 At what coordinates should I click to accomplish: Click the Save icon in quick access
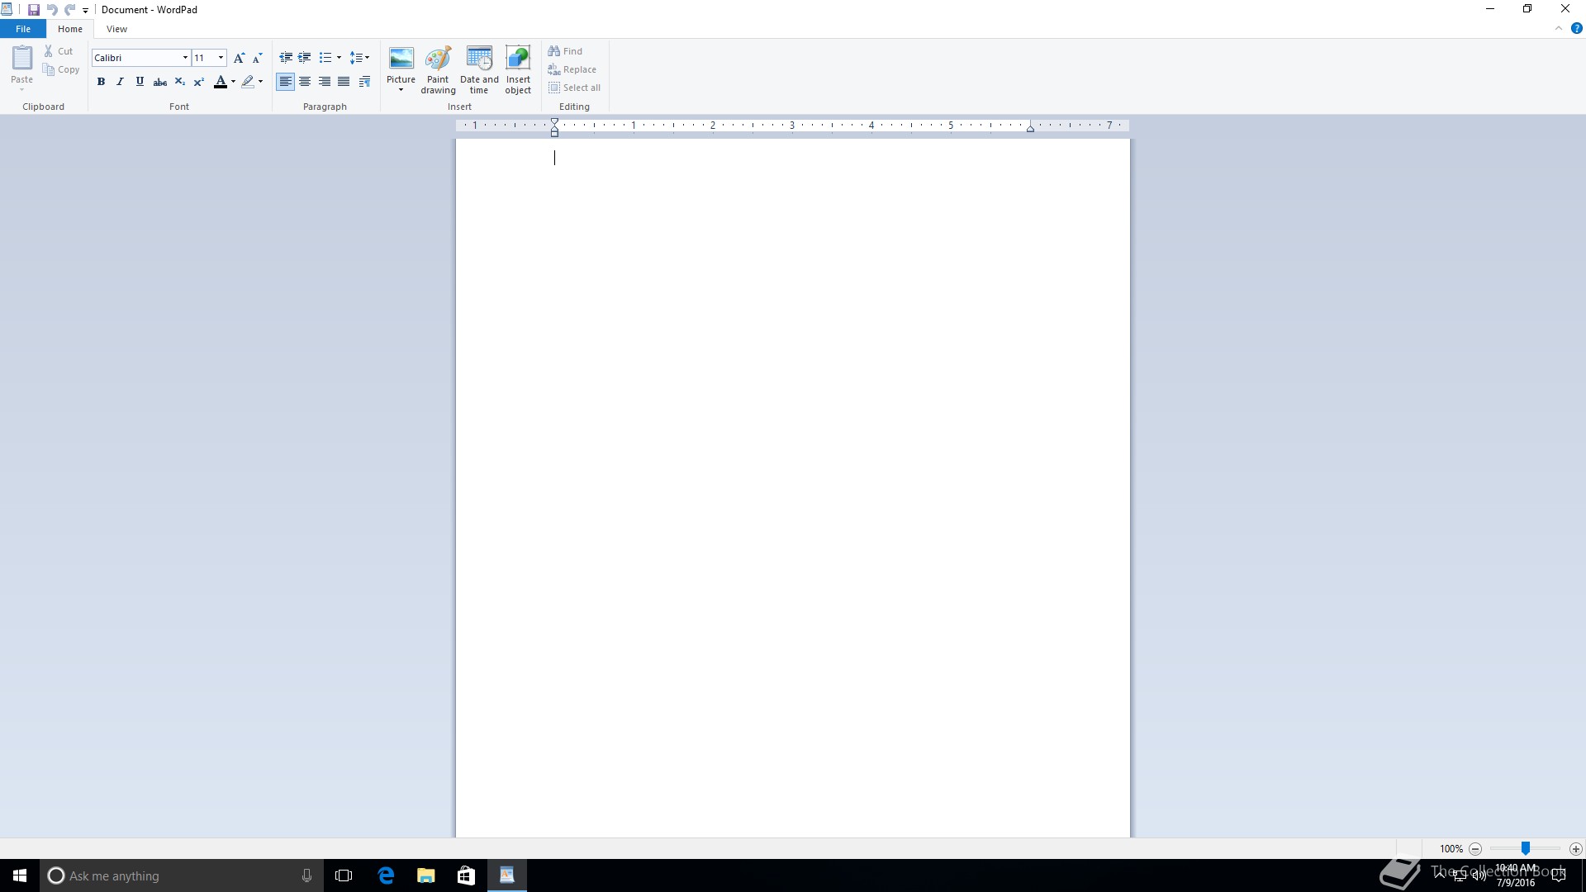(34, 10)
